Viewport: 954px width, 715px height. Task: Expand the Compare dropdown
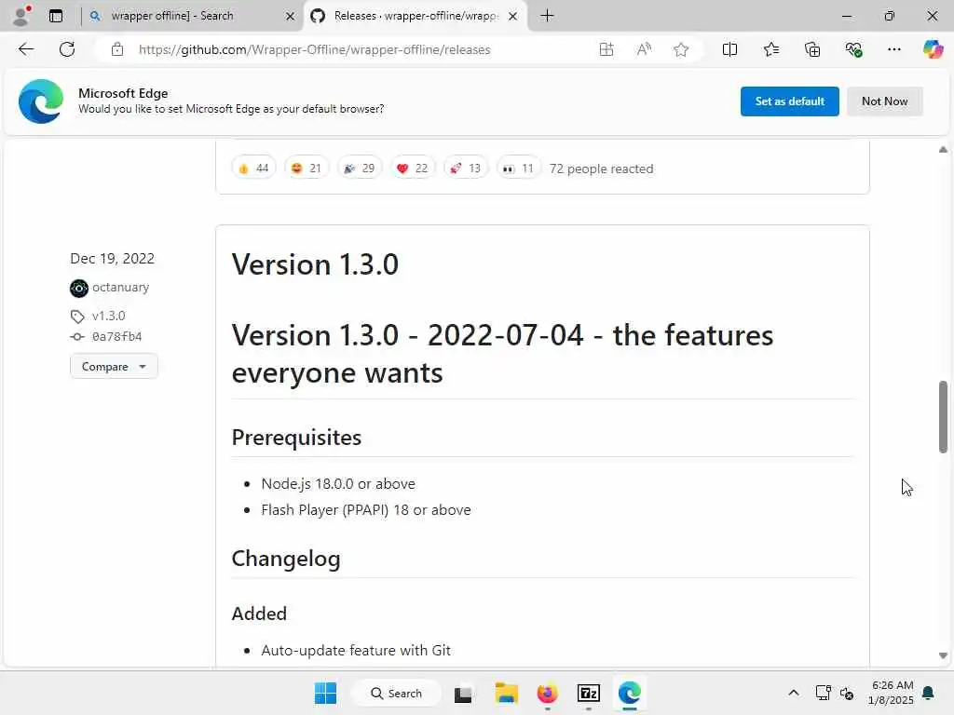coord(114,367)
